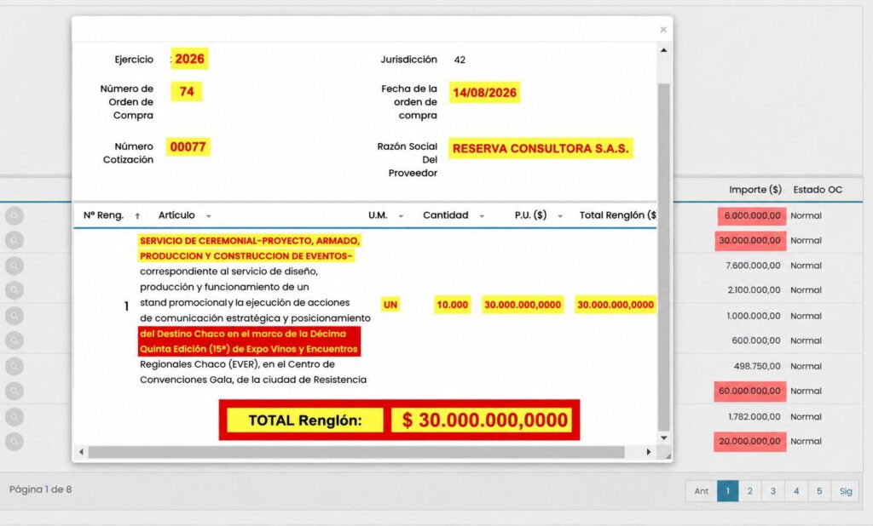Click the dialog's vertical scrollbar thumb
873x526 pixels.
(663, 257)
